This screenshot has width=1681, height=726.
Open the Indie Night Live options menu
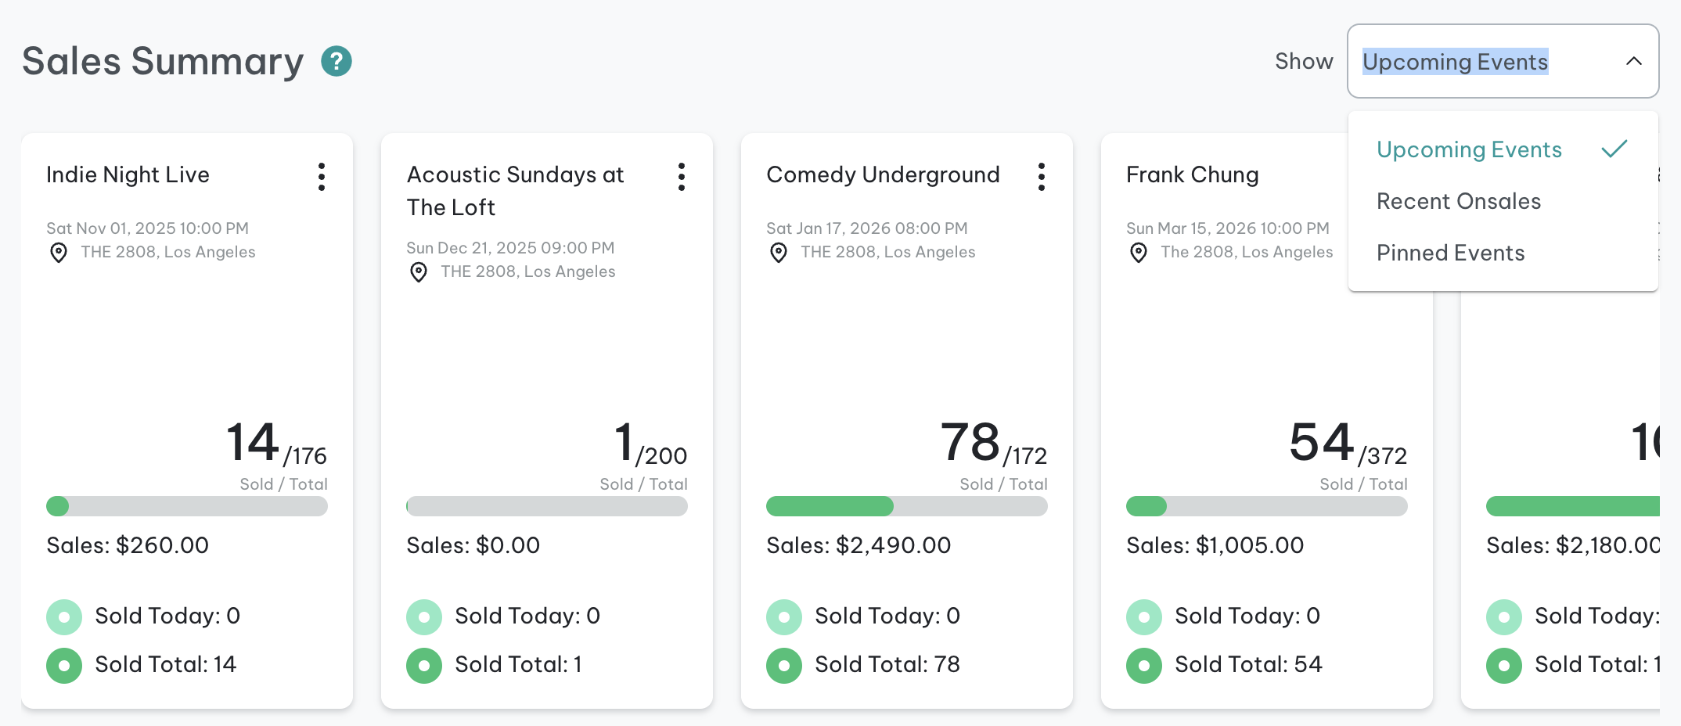pyautogui.click(x=322, y=177)
